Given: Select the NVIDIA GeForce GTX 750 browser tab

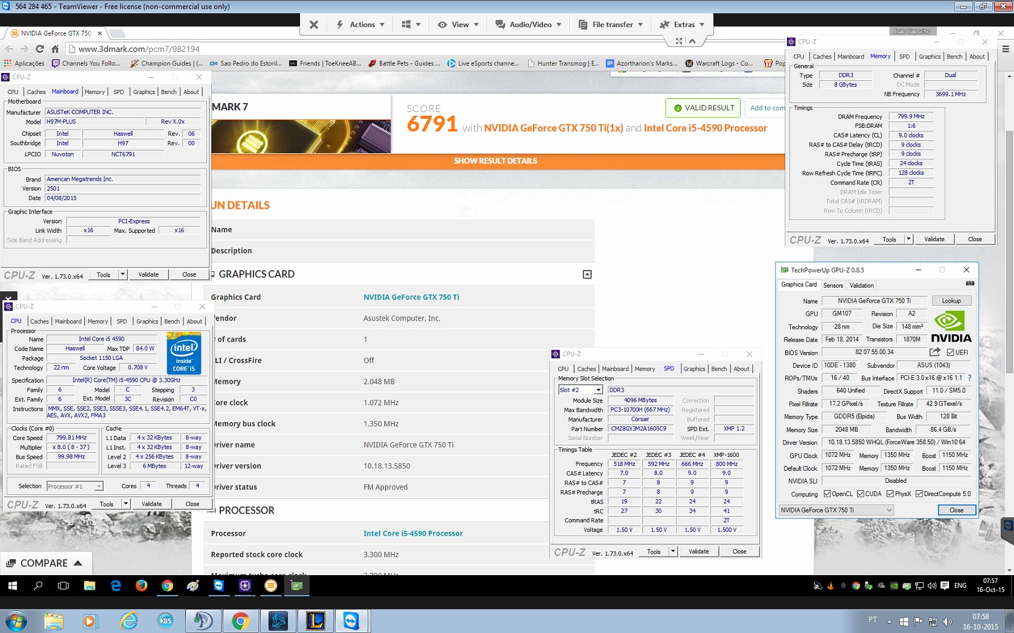Looking at the screenshot, I should [56, 33].
